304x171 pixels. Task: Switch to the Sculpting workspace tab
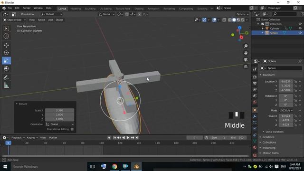[90, 9]
